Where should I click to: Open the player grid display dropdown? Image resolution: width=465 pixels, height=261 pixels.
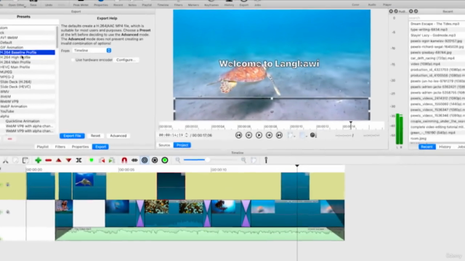point(304,136)
